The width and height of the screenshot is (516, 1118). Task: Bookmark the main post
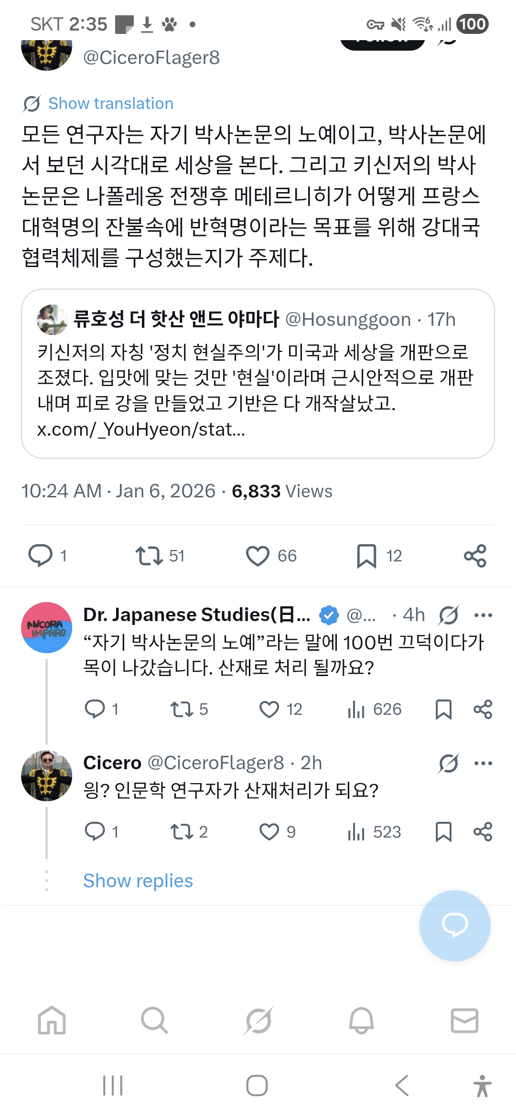(x=366, y=556)
